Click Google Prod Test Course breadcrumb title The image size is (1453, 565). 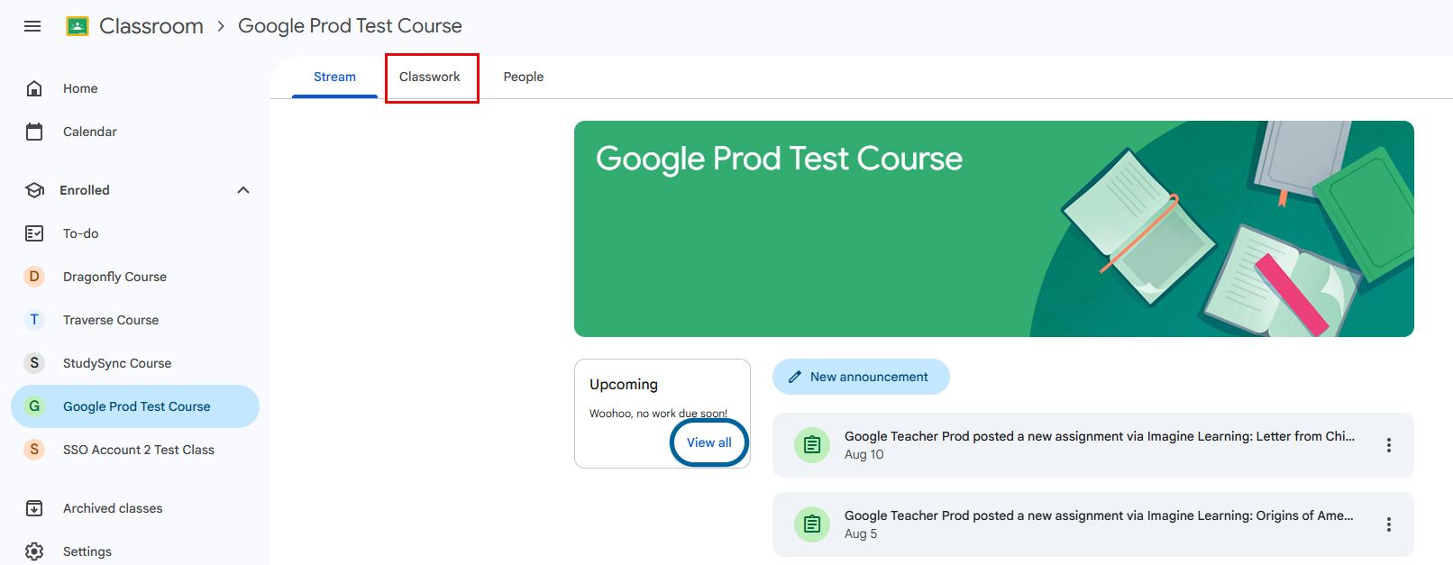[x=350, y=26]
